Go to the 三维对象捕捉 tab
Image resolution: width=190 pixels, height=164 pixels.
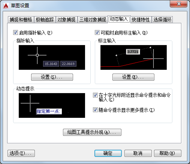point(93,20)
